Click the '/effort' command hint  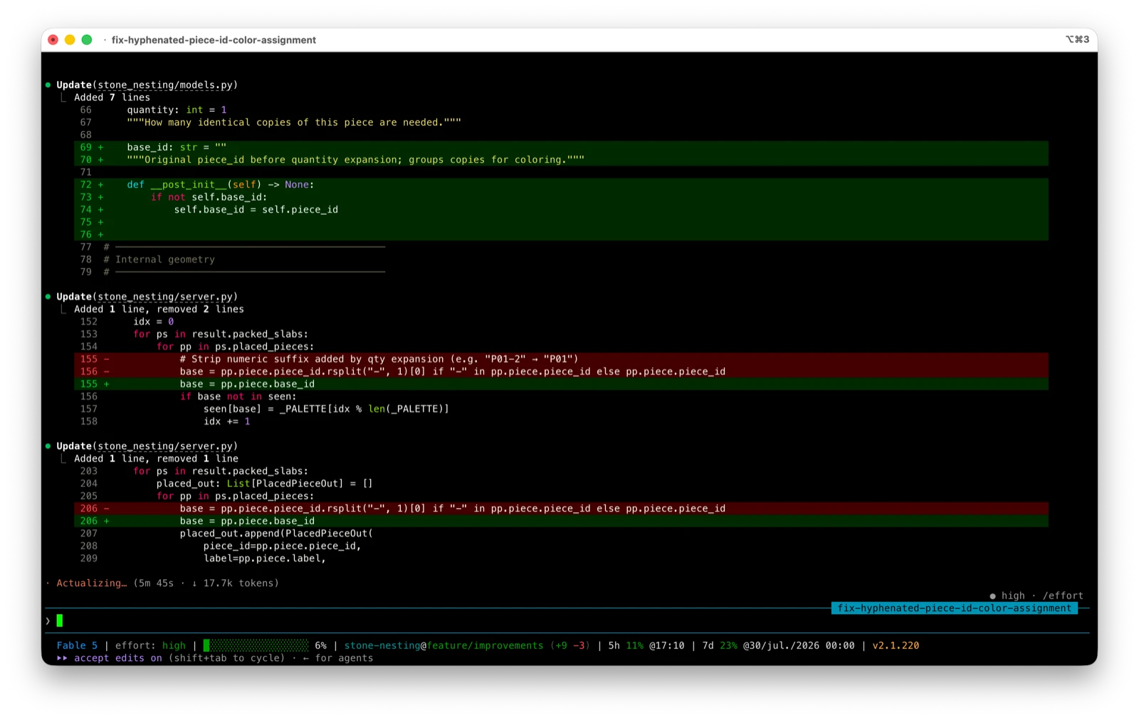click(x=1063, y=596)
